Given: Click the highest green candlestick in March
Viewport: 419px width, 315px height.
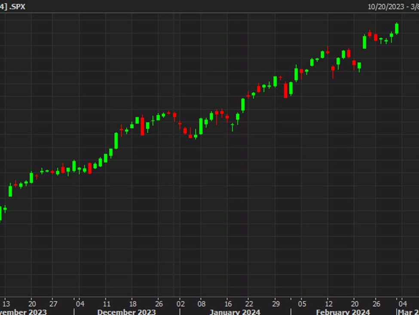Looking at the screenshot, I should point(397,28).
